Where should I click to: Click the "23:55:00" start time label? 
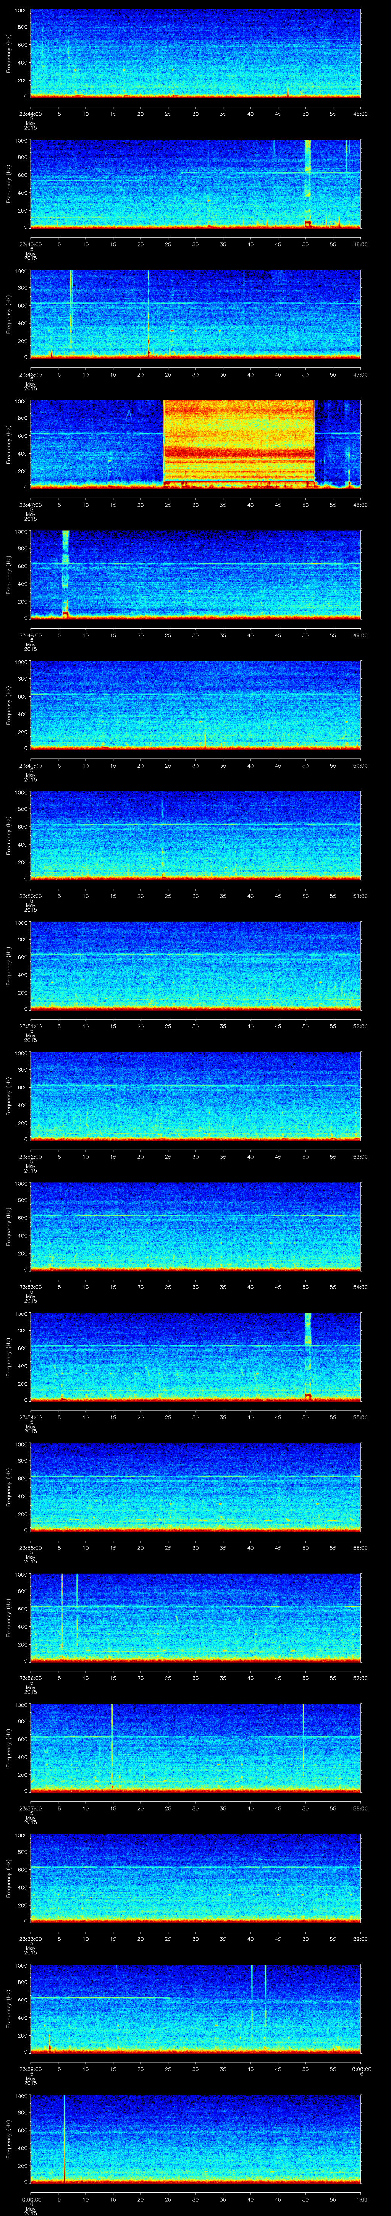click(30, 1548)
